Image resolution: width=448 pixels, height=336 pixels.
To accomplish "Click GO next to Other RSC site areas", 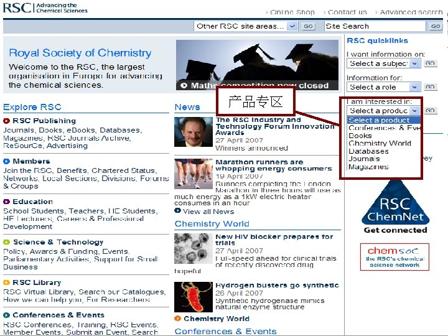I will pyautogui.click(x=308, y=26).
